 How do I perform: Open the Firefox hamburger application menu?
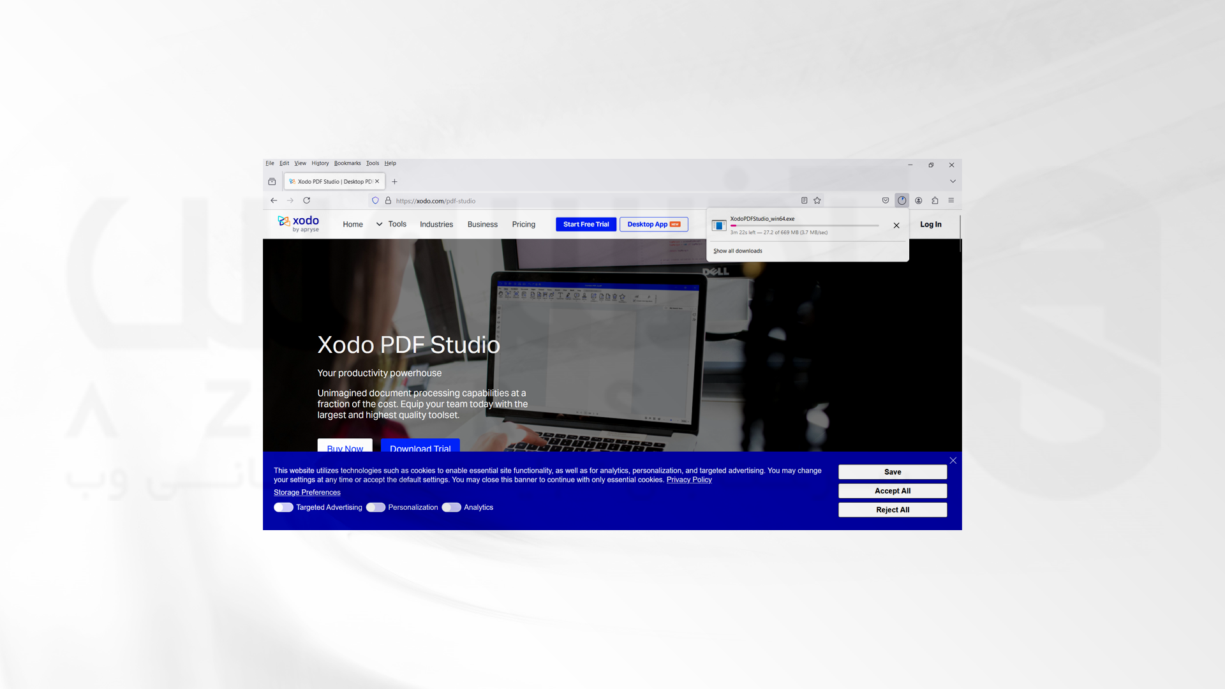pyautogui.click(x=951, y=200)
